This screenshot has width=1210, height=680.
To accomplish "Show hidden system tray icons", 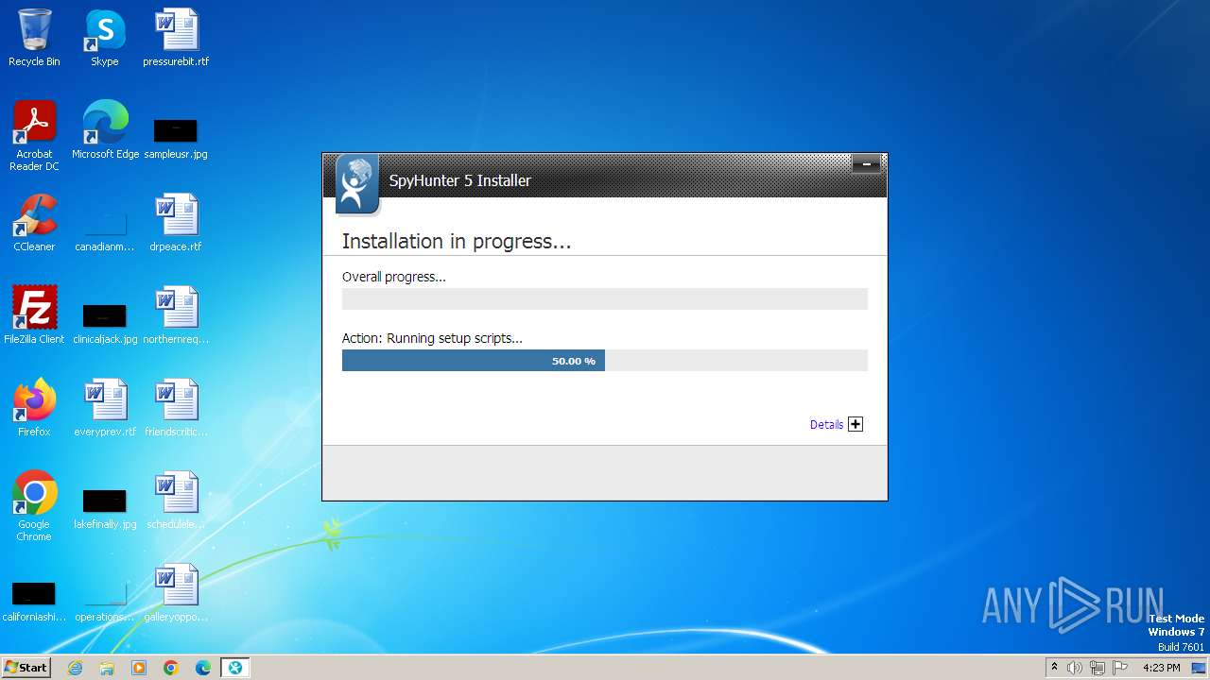I will 1054,668.
